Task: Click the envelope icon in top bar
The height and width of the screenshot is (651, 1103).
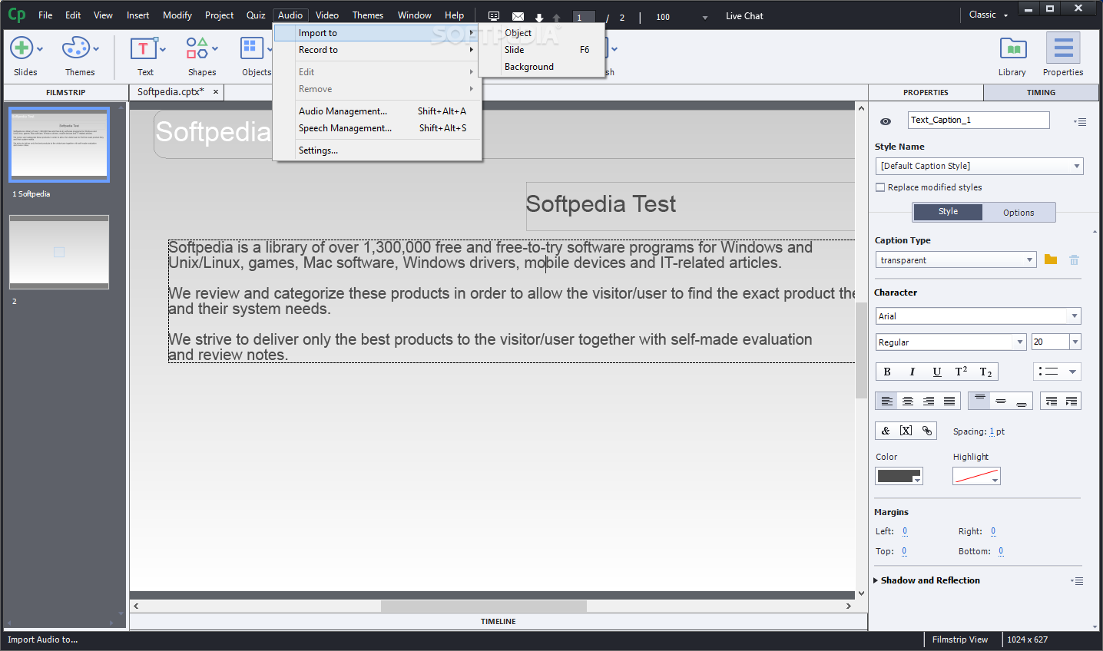Action: (518, 16)
